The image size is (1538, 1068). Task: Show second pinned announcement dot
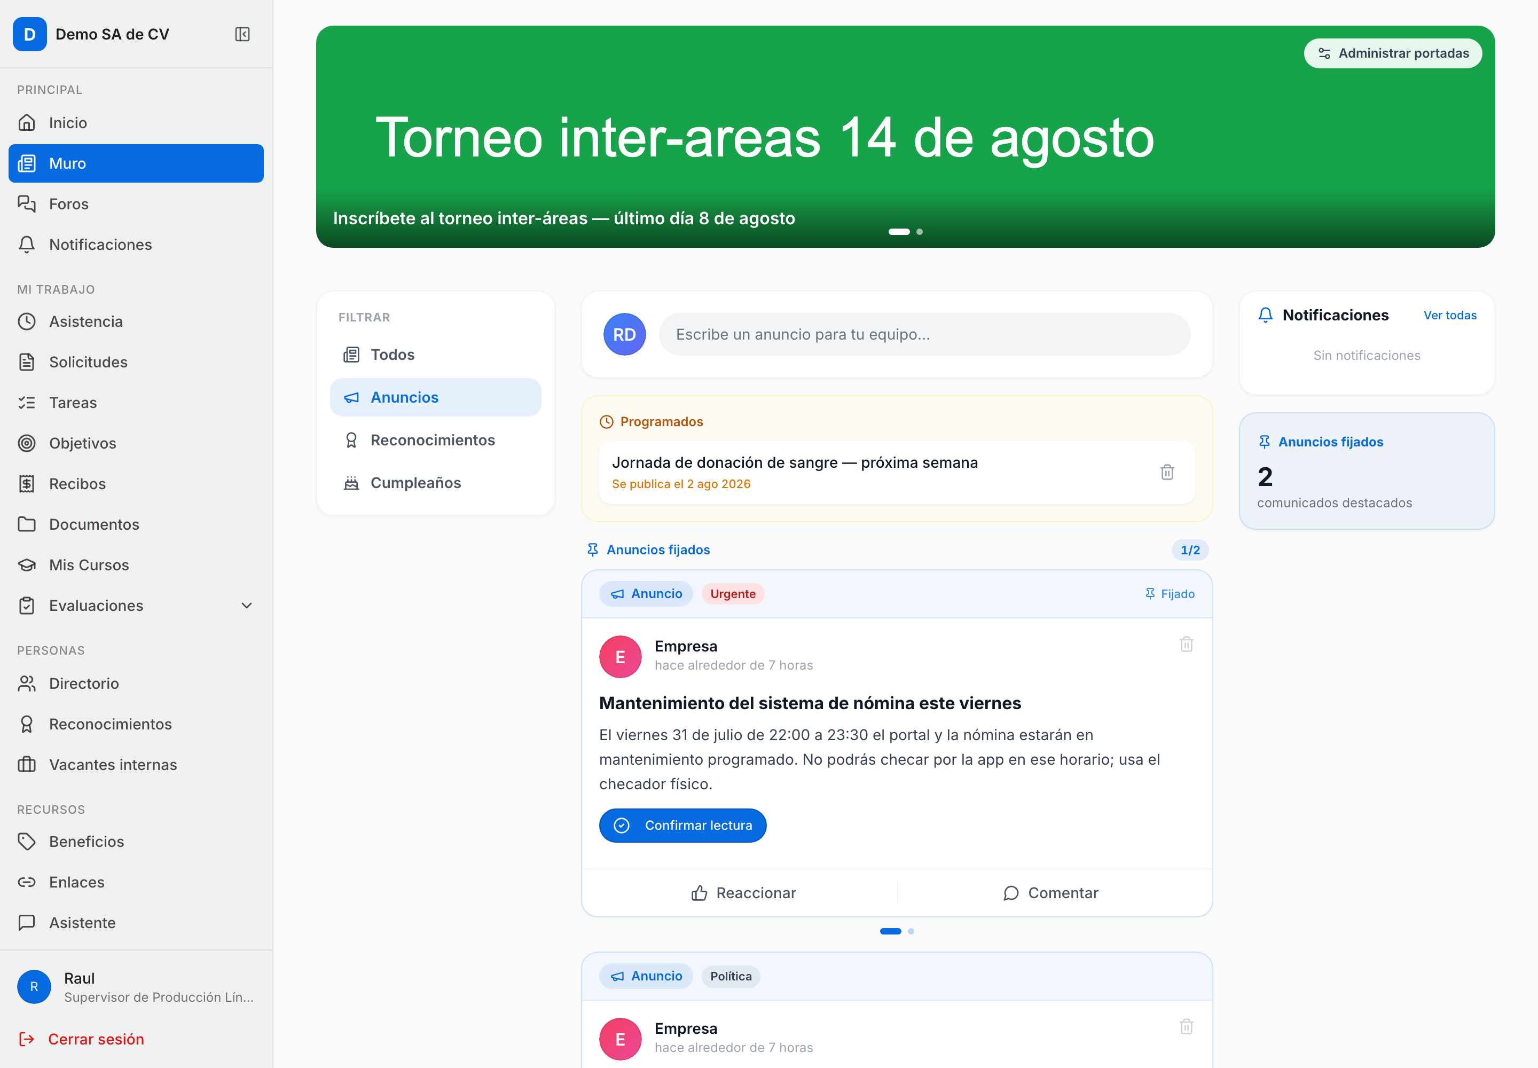click(x=911, y=931)
